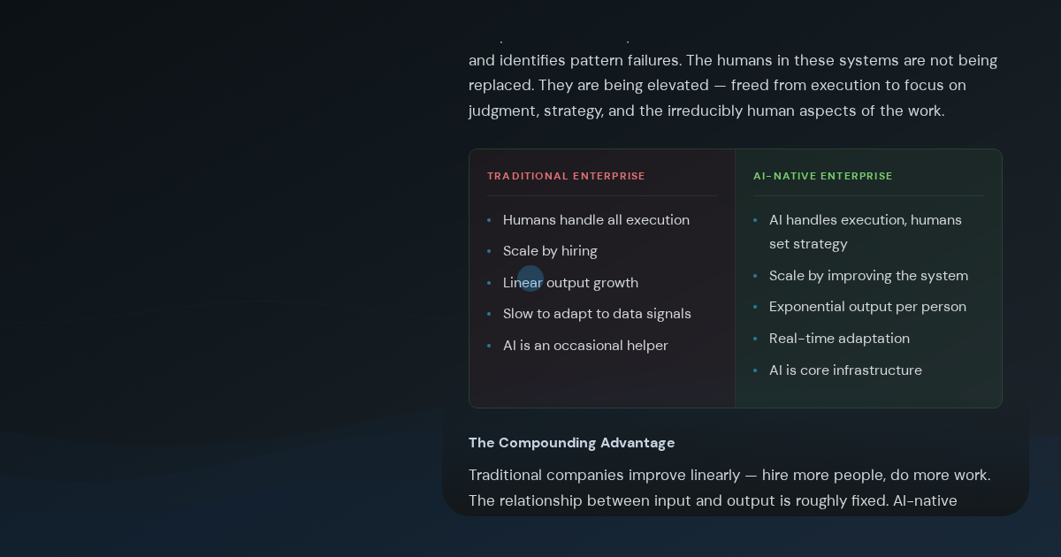Click bullet dot beside 'Real-time adaptation'
Viewport: 1061px width, 557px height.
(755, 340)
